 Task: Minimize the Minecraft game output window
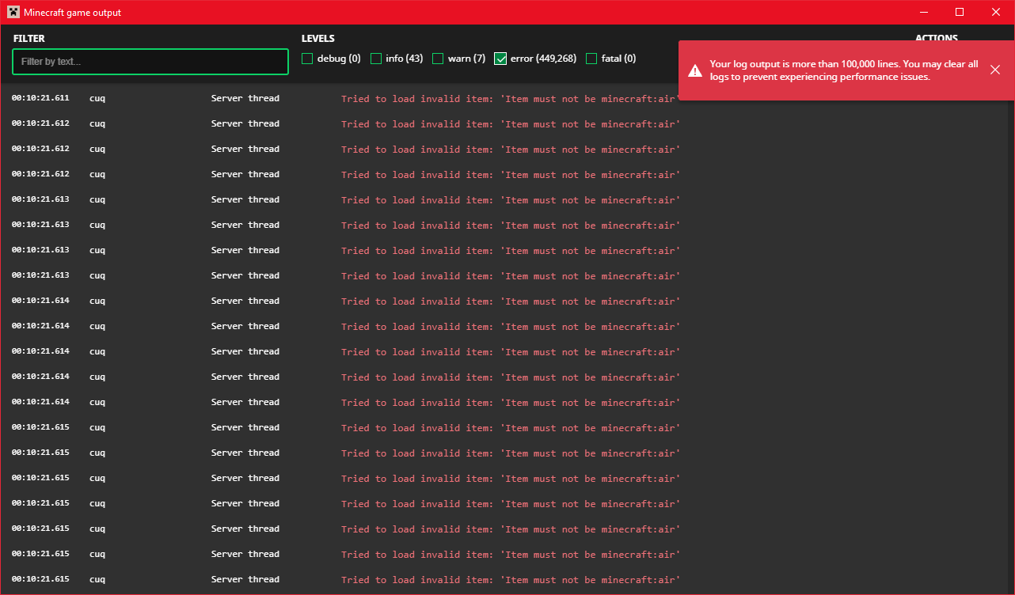[x=923, y=12]
